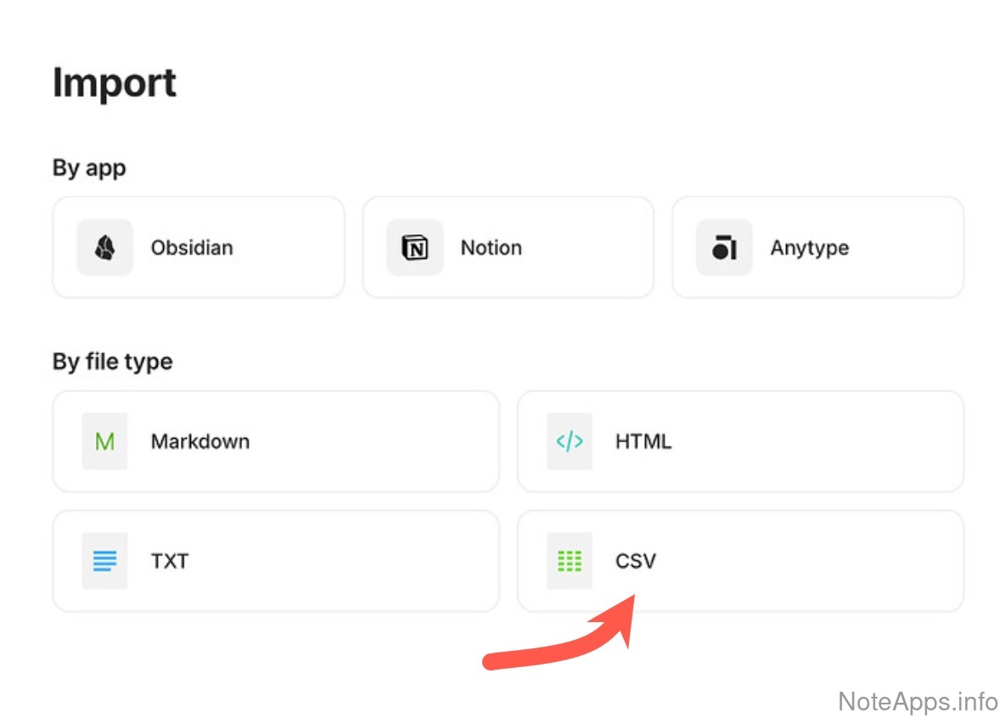This screenshot has height=718, width=1000.
Task: Open the NoteApps.info watermark link
Action: (918, 701)
